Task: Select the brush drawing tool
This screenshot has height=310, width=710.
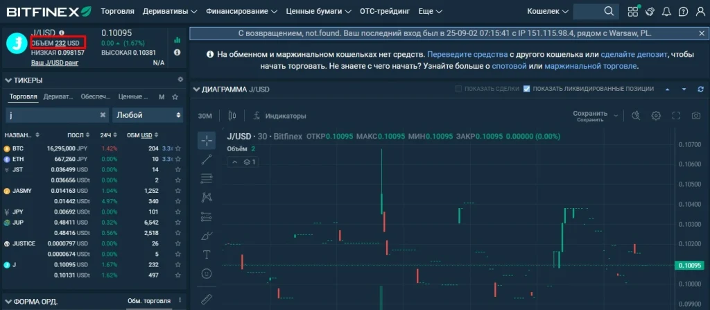Action: pyautogui.click(x=207, y=236)
